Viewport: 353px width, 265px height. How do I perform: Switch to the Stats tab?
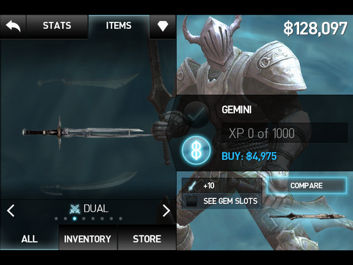tap(57, 26)
